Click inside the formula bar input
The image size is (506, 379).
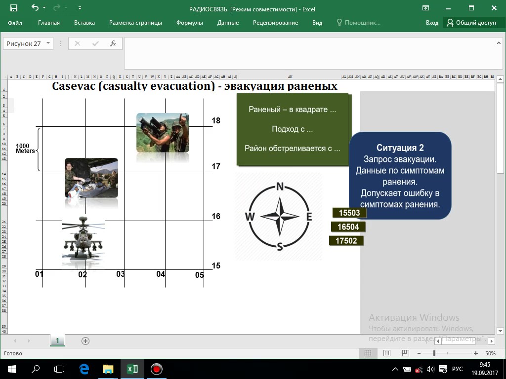[x=309, y=53]
